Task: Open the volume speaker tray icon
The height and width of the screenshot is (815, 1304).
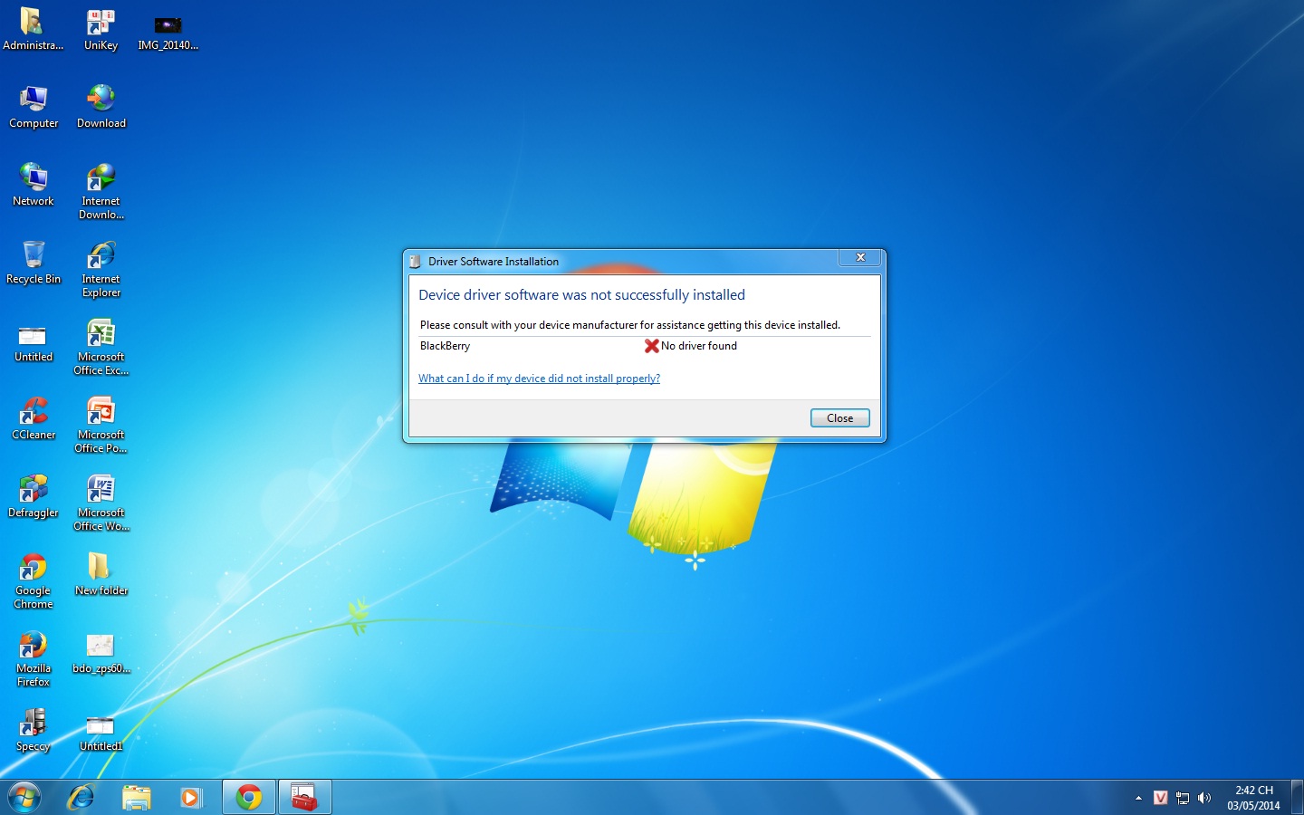Action: 1204,798
